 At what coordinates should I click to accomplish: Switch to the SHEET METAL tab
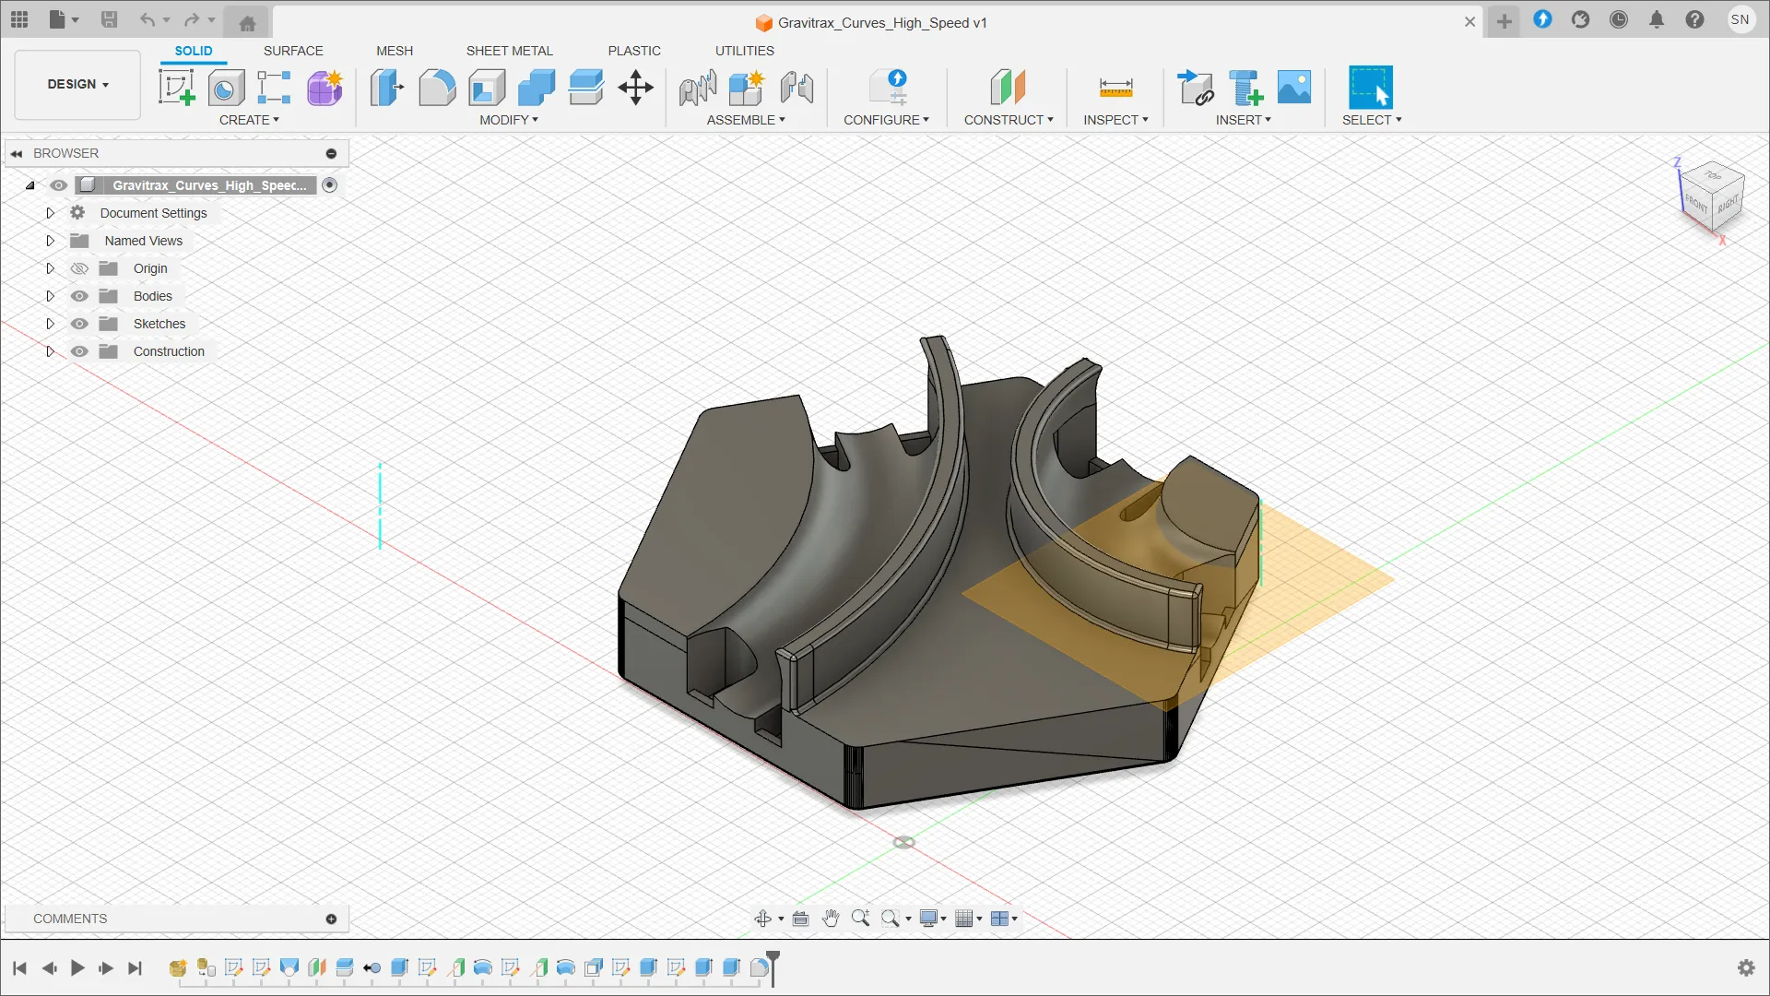coord(509,51)
